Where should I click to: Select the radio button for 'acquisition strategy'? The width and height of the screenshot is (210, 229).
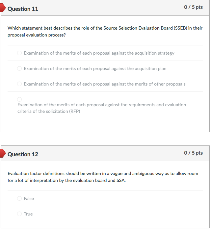click(19, 53)
